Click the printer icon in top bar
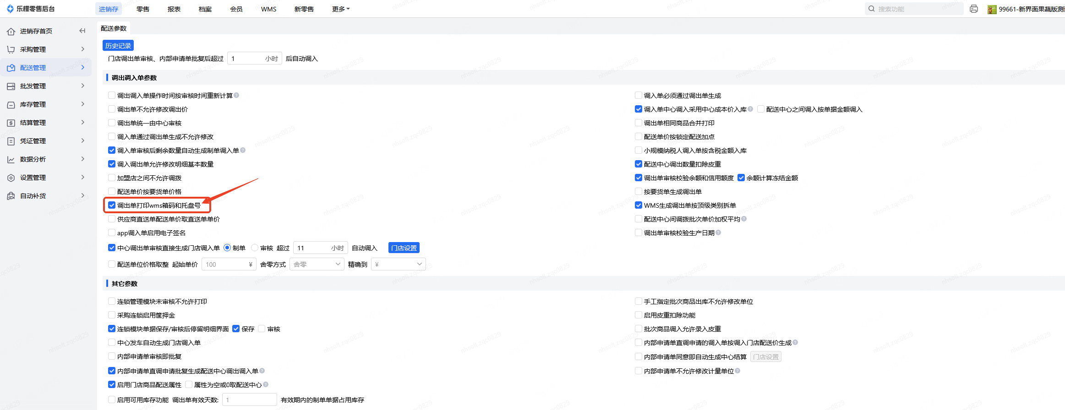1065x410 pixels. point(974,9)
